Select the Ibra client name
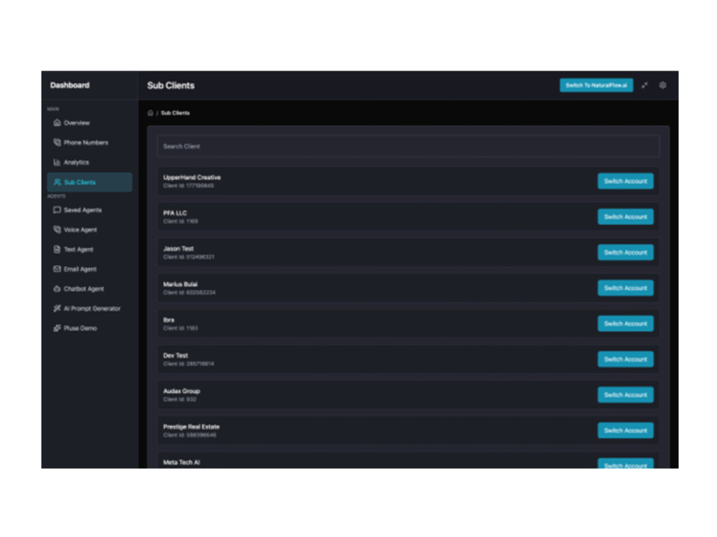 [x=168, y=319]
